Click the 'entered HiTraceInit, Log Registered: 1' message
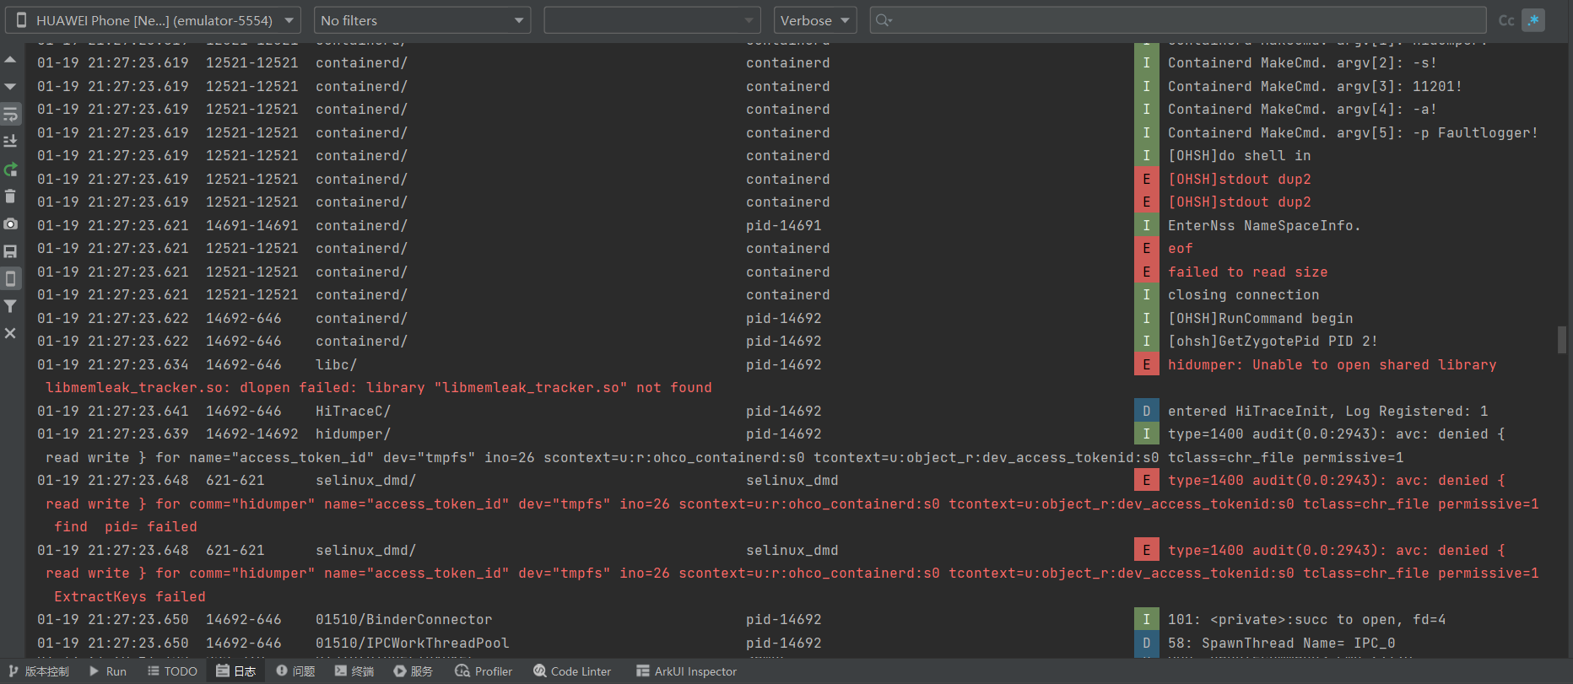This screenshot has width=1573, height=684. coord(1327,411)
